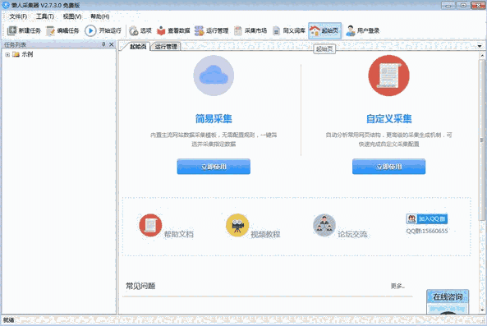Image resolution: width=487 pixels, height=326 pixels.
Task: Open the 帮助(H) menu
Action: 99,16
